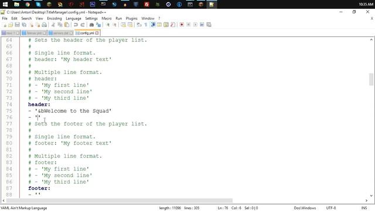The image size is (375, 211).
Task: Open the Macro menu
Action: click(x=107, y=18)
